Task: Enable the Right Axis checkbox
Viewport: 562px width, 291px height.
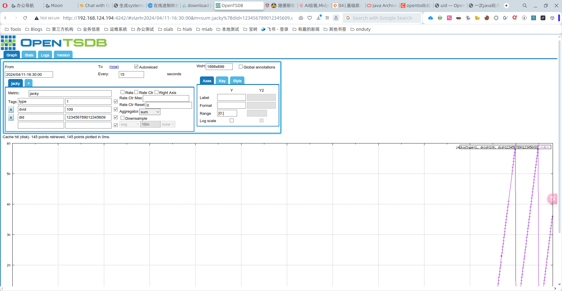Action: [x=157, y=92]
